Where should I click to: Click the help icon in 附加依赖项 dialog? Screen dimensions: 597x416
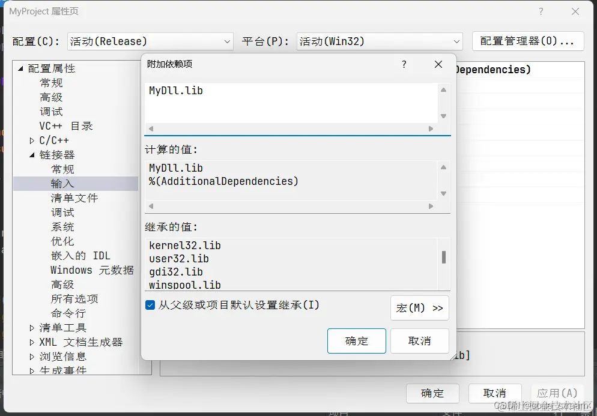point(404,64)
